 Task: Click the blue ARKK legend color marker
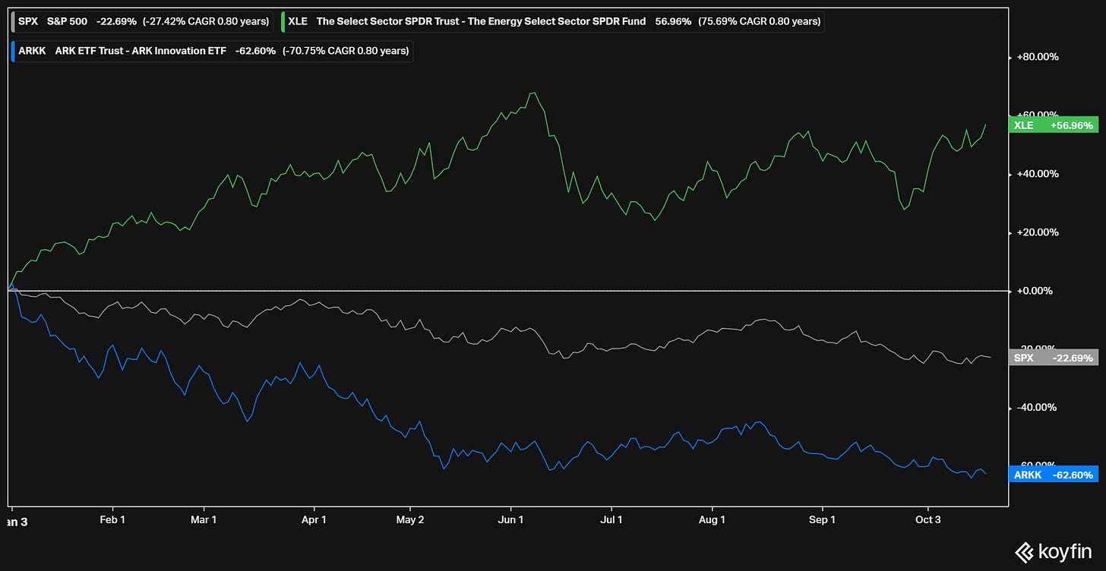(13, 52)
